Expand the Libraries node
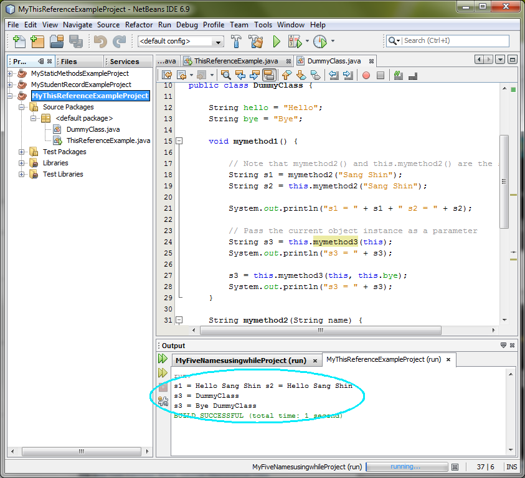This screenshot has width=525, height=478. point(21,163)
